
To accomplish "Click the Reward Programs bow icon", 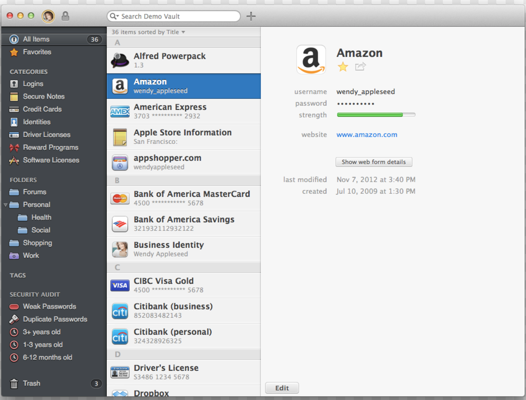I will tap(14, 148).
